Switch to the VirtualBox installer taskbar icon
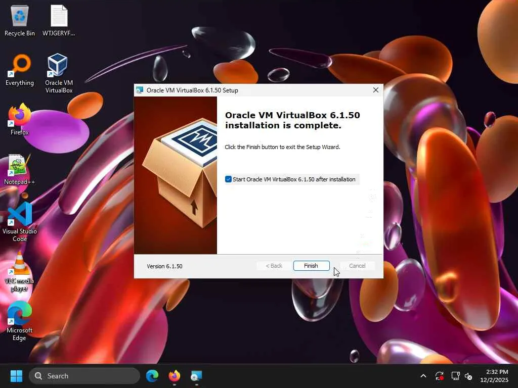This screenshot has width=518, height=388. click(197, 376)
